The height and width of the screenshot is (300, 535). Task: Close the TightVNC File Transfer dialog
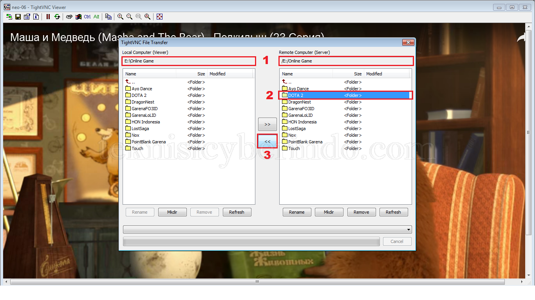pos(408,42)
